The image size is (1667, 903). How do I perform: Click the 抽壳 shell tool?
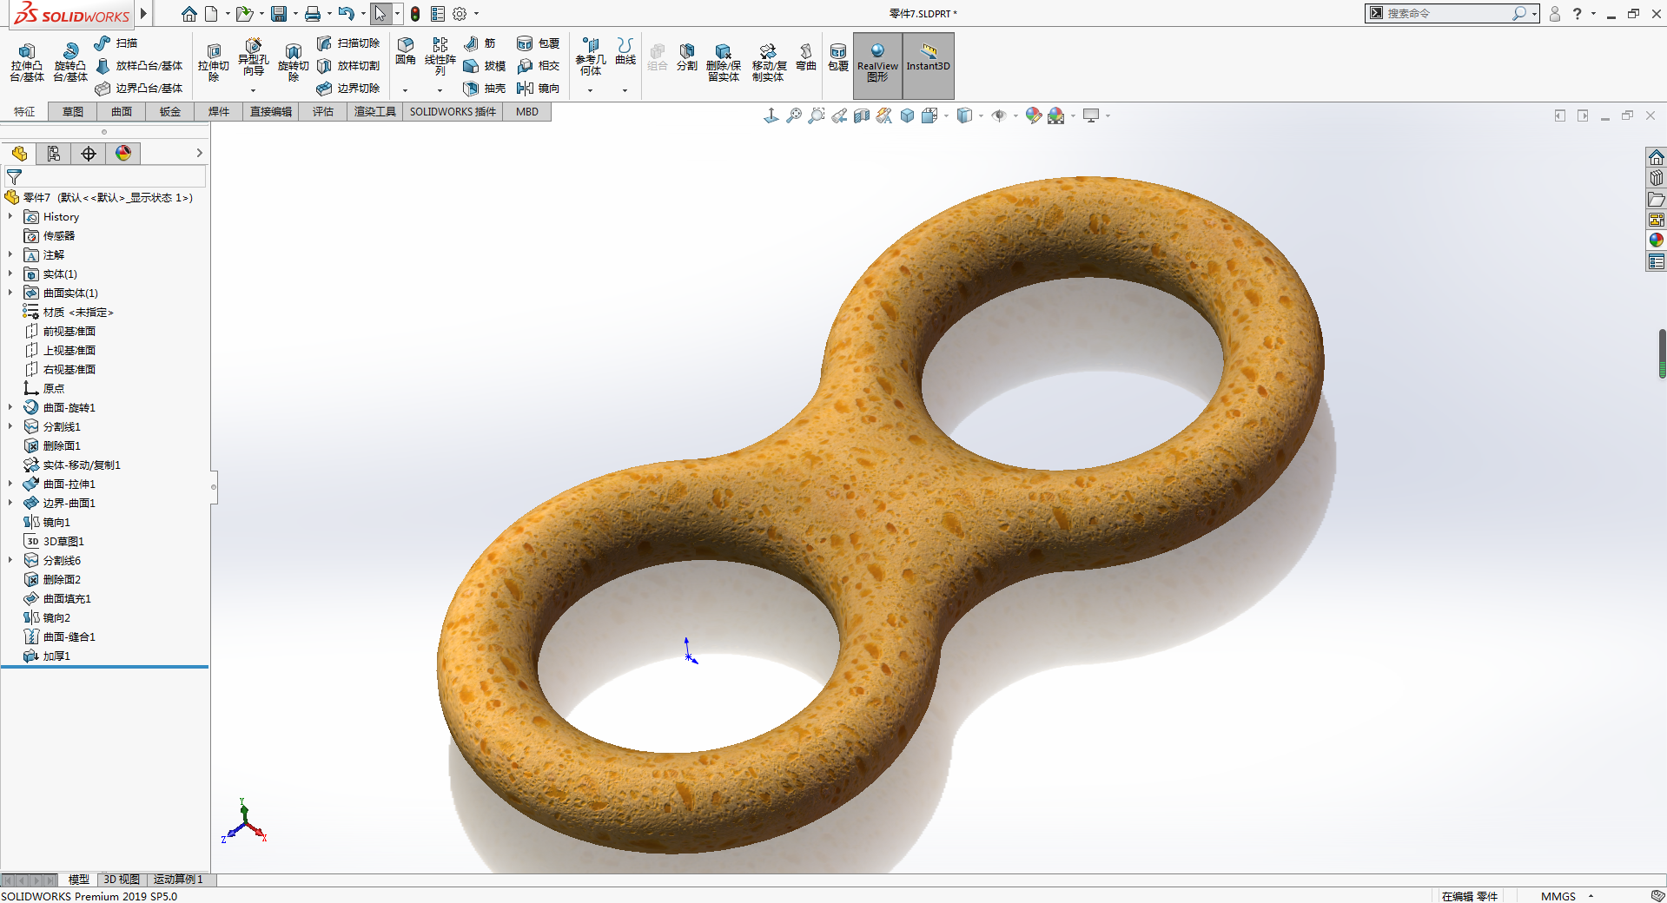pyautogui.click(x=485, y=89)
